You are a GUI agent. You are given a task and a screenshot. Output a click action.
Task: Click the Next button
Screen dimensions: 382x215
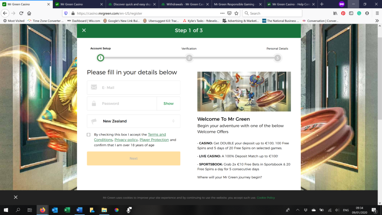(134, 158)
